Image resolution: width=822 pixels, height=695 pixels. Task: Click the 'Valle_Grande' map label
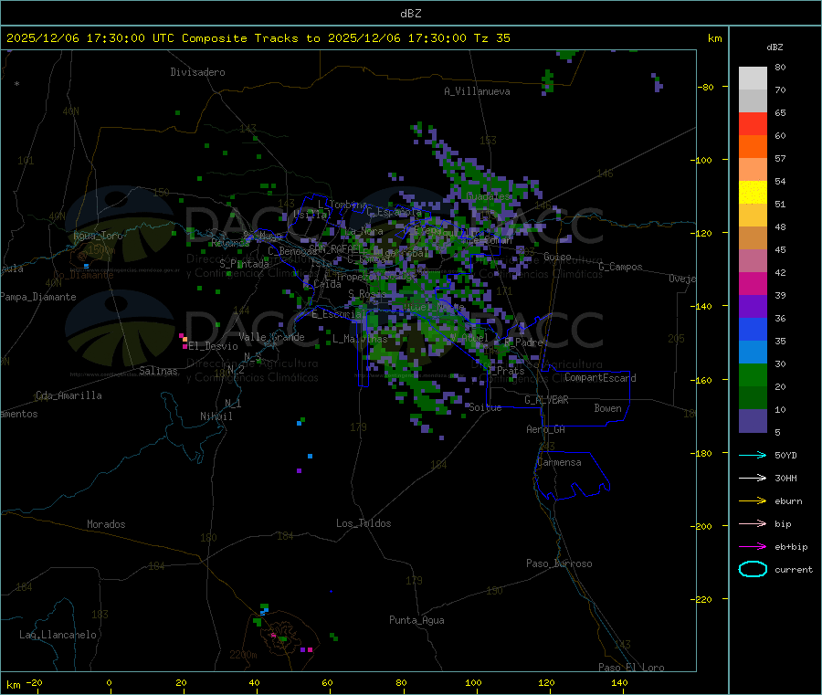coord(271,337)
